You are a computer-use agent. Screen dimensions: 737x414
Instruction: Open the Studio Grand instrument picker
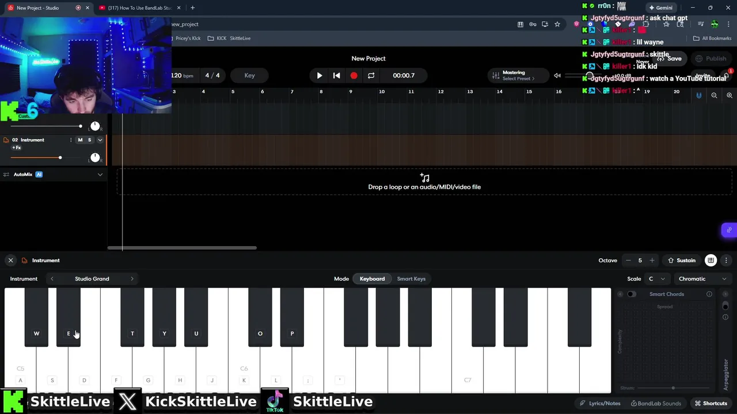(92, 279)
